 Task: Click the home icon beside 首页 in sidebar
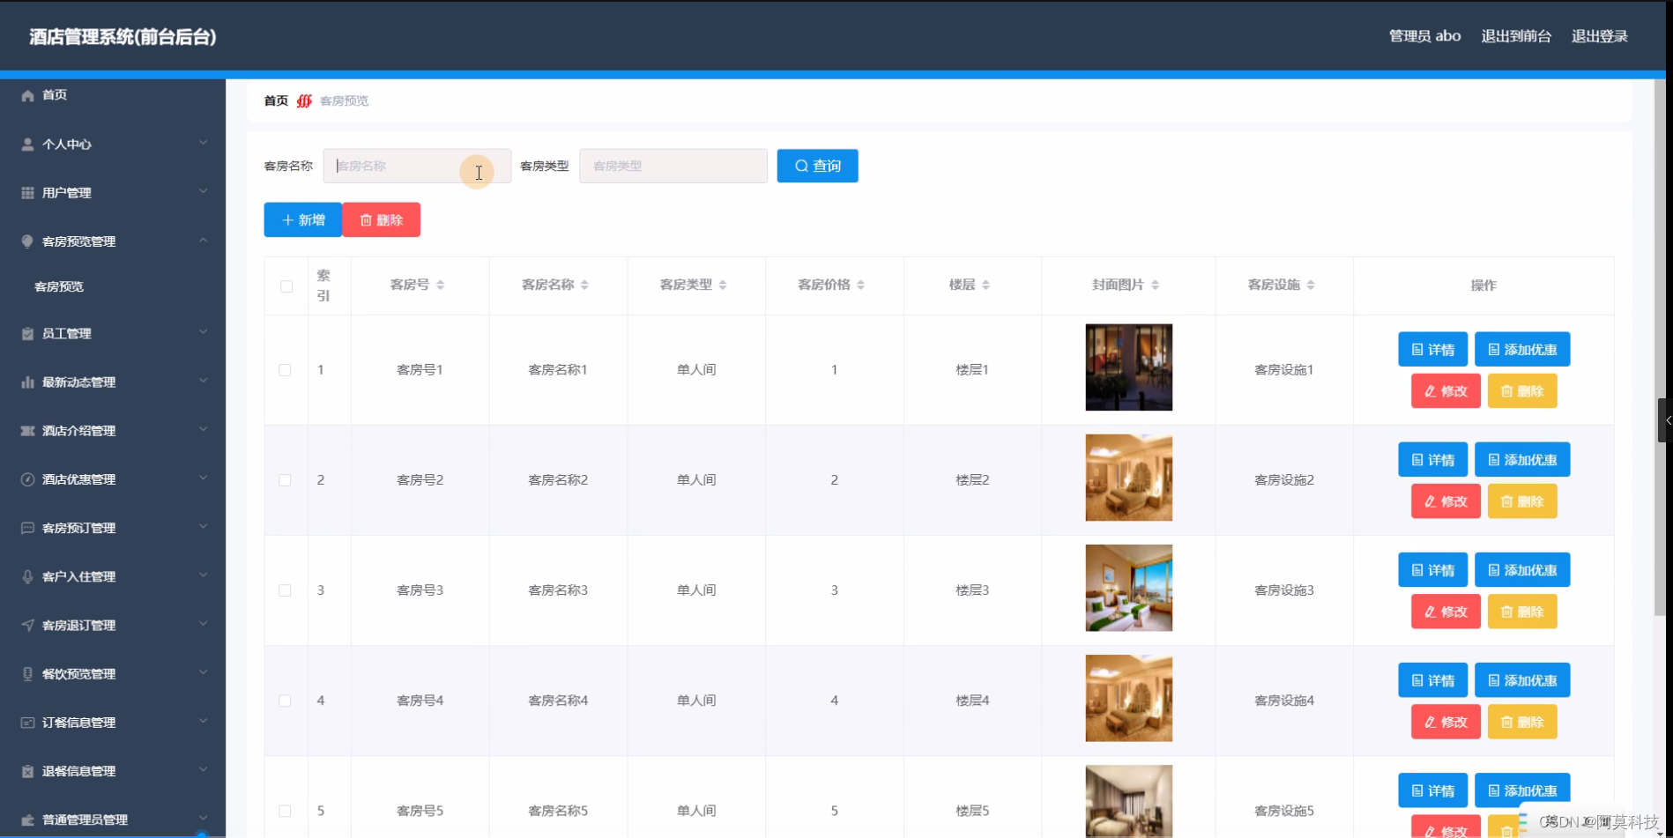click(x=27, y=95)
